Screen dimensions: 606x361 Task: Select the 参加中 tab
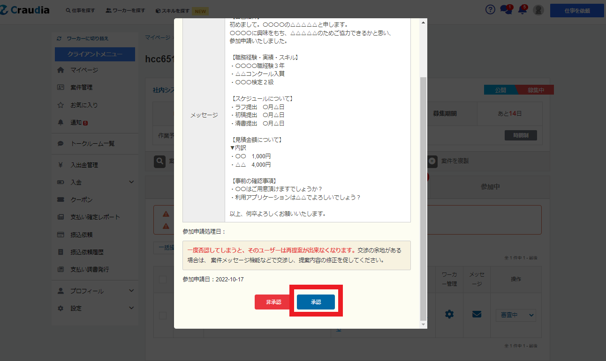point(490,186)
